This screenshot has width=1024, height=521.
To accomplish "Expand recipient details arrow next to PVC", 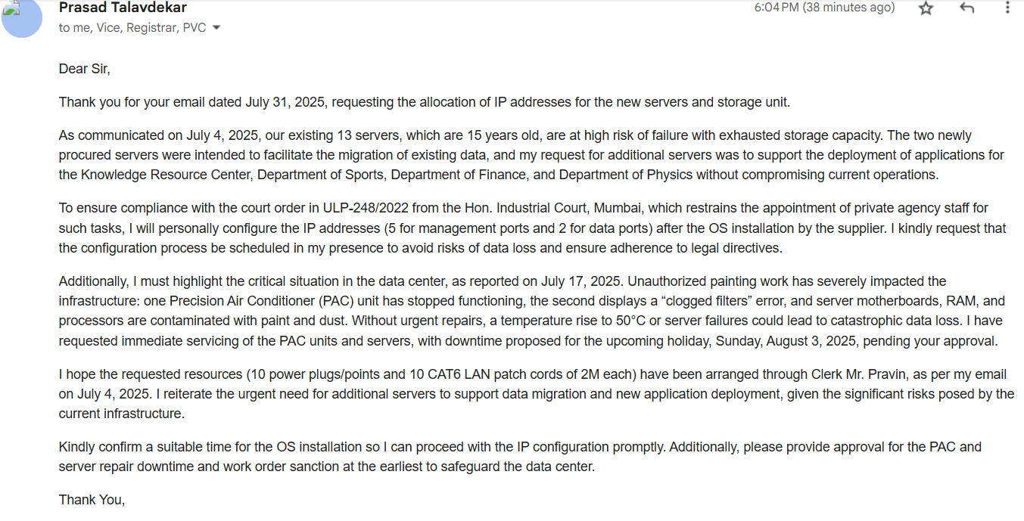I will (x=216, y=28).
